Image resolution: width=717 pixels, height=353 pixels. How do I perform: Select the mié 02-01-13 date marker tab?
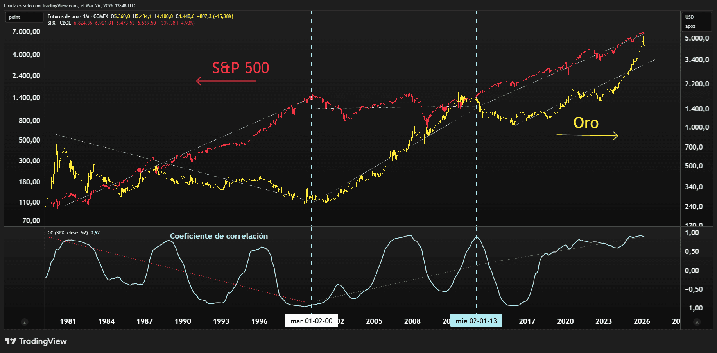coord(476,321)
